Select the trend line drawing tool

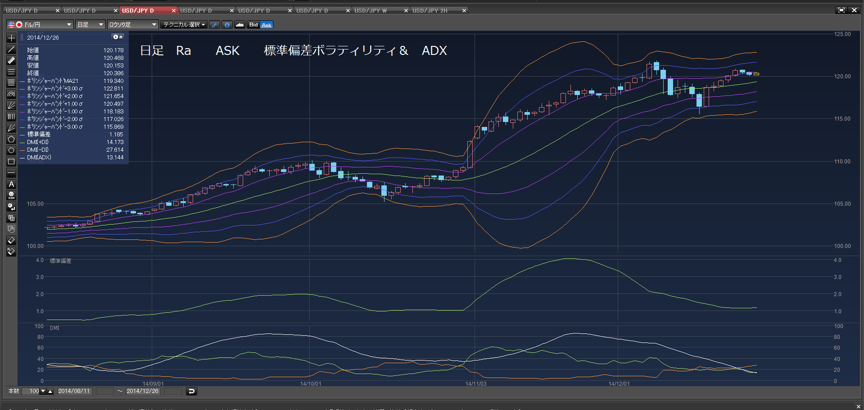coord(11,50)
